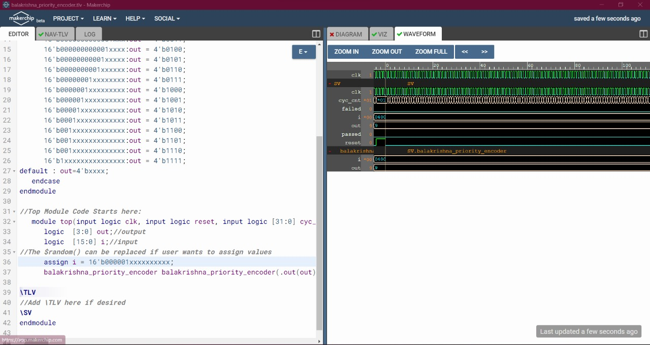The image size is (650, 345).
Task: Click the ZOOM IN button
Action: (346, 52)
